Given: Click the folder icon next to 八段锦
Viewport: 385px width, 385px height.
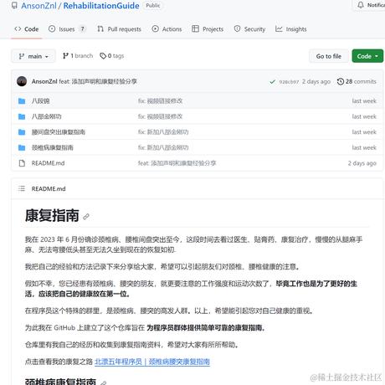Looking at the screenshot, I should pyautogui.click(x=22, y=101).
